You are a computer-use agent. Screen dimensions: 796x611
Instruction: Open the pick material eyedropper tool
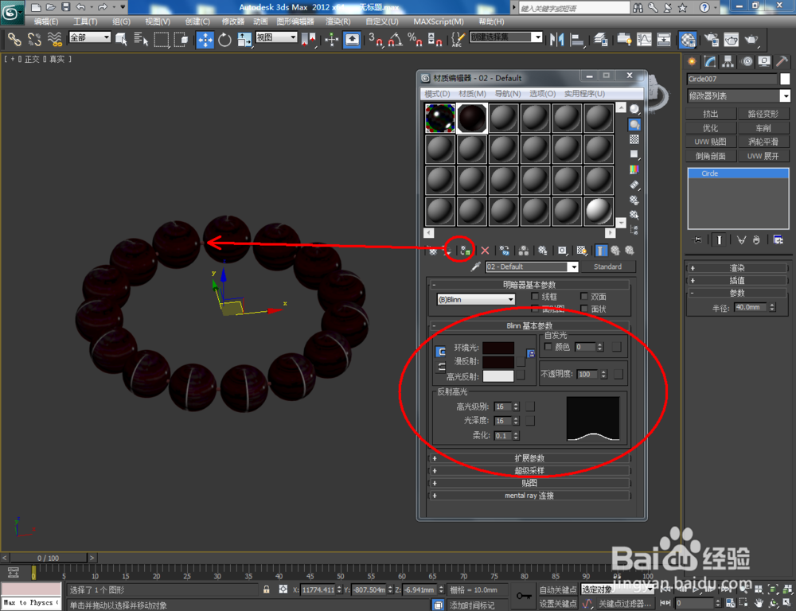[x=474, y=267]
